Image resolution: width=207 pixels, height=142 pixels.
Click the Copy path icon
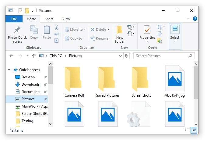(57, 34)
